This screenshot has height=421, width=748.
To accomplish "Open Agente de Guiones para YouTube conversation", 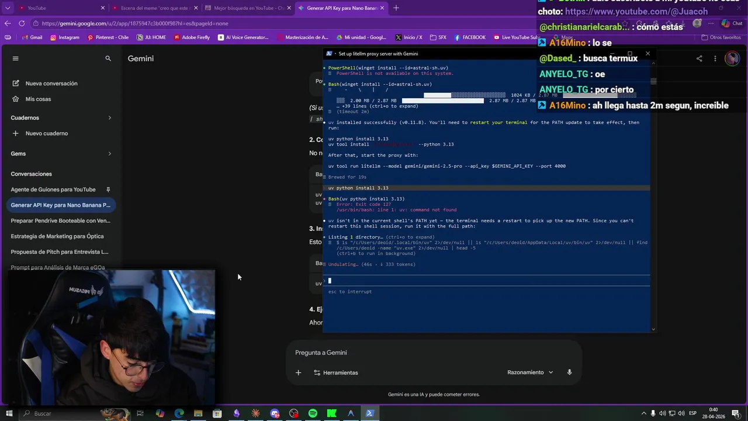I will click(61, 189).
